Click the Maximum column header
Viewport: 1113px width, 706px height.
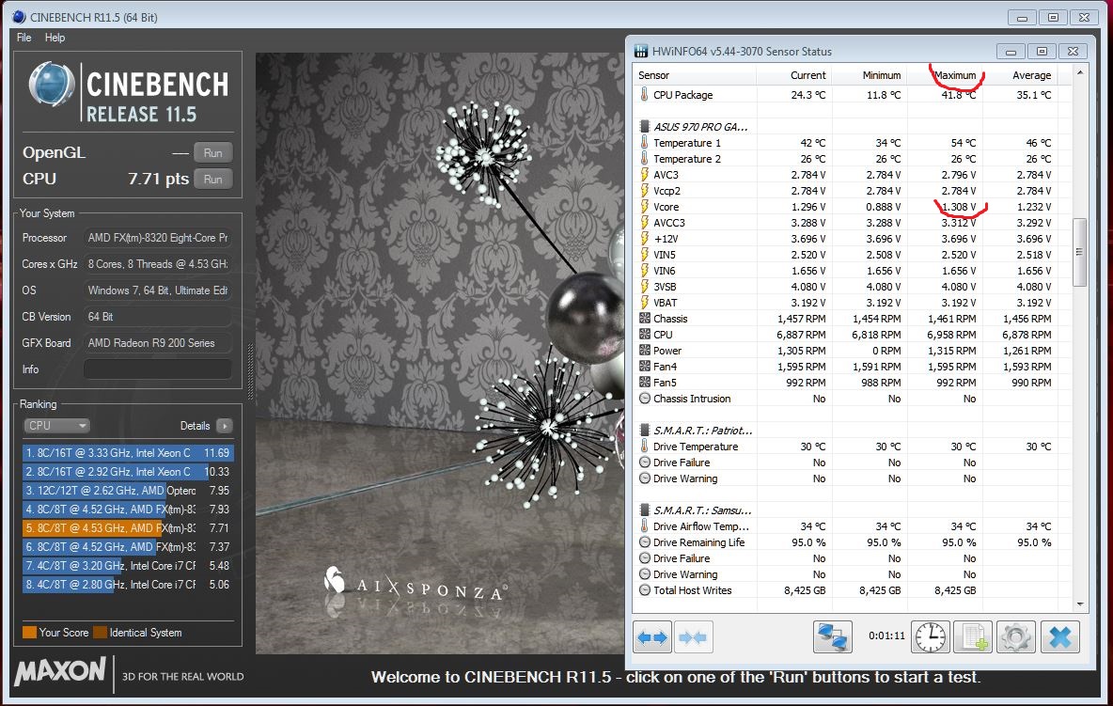(945, 74)
